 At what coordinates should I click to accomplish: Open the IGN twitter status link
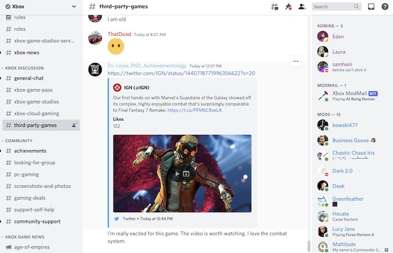181,73
